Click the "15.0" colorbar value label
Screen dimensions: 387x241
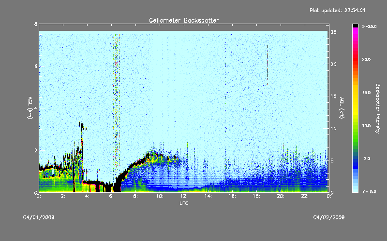point(366,93)
